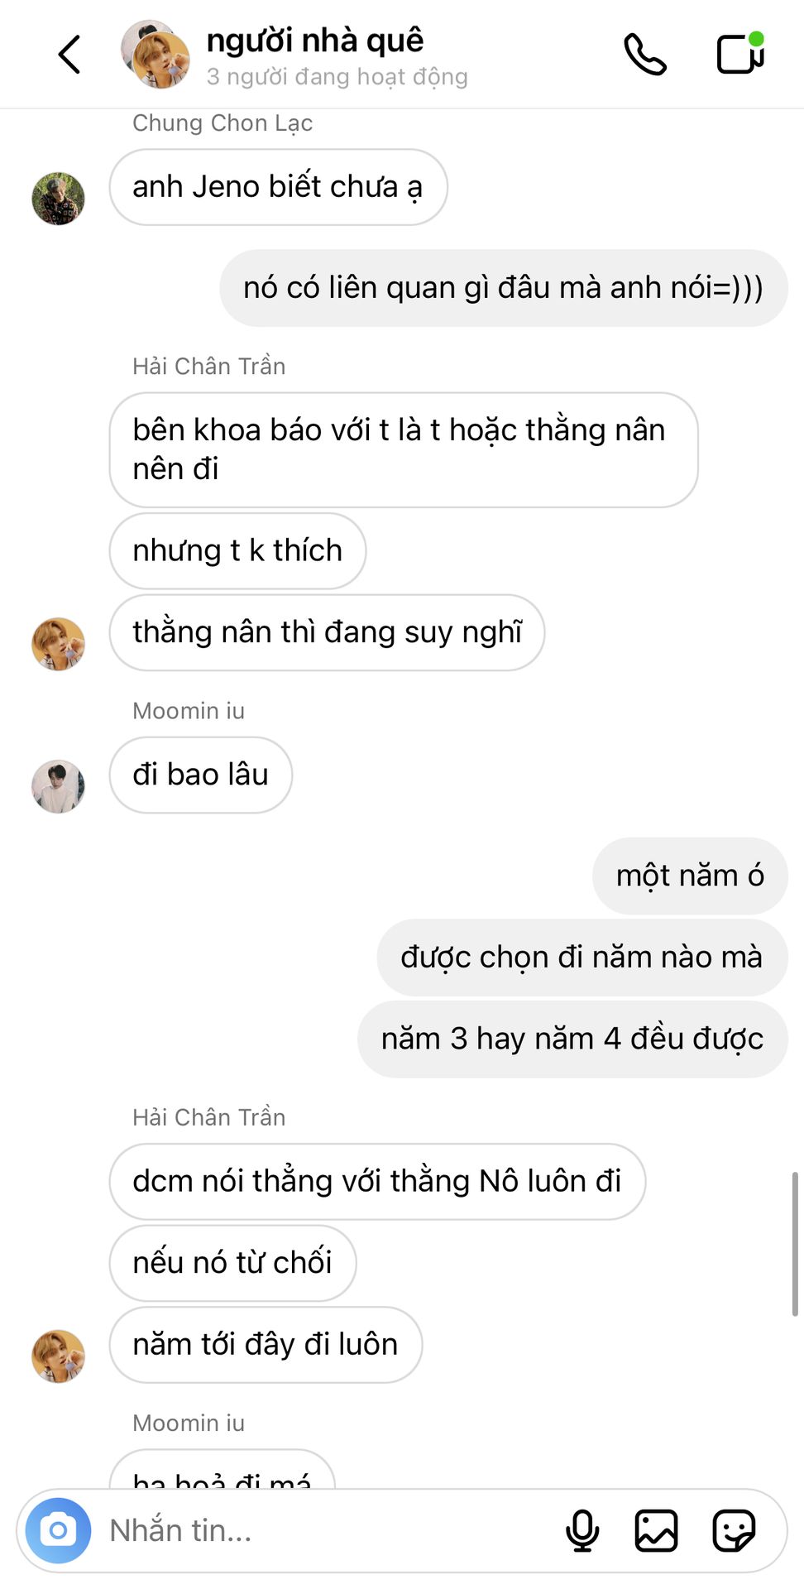This screenshot has width=804, height=1589.
Task: Select the sent message 'một năm ó'
Action: point(690,876)
